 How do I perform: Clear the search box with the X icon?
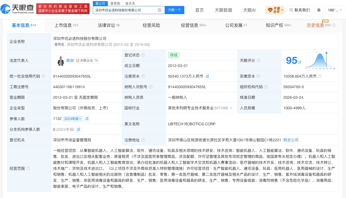160,10
